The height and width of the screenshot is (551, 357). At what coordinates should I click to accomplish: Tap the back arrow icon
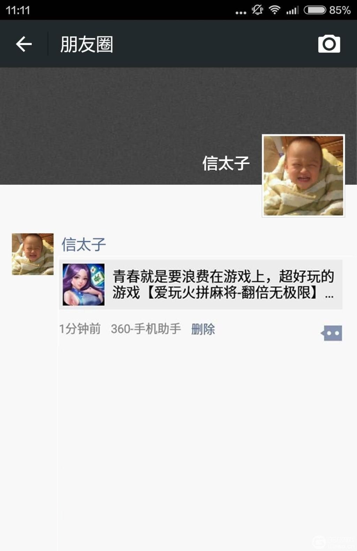[x=24, y=44]
